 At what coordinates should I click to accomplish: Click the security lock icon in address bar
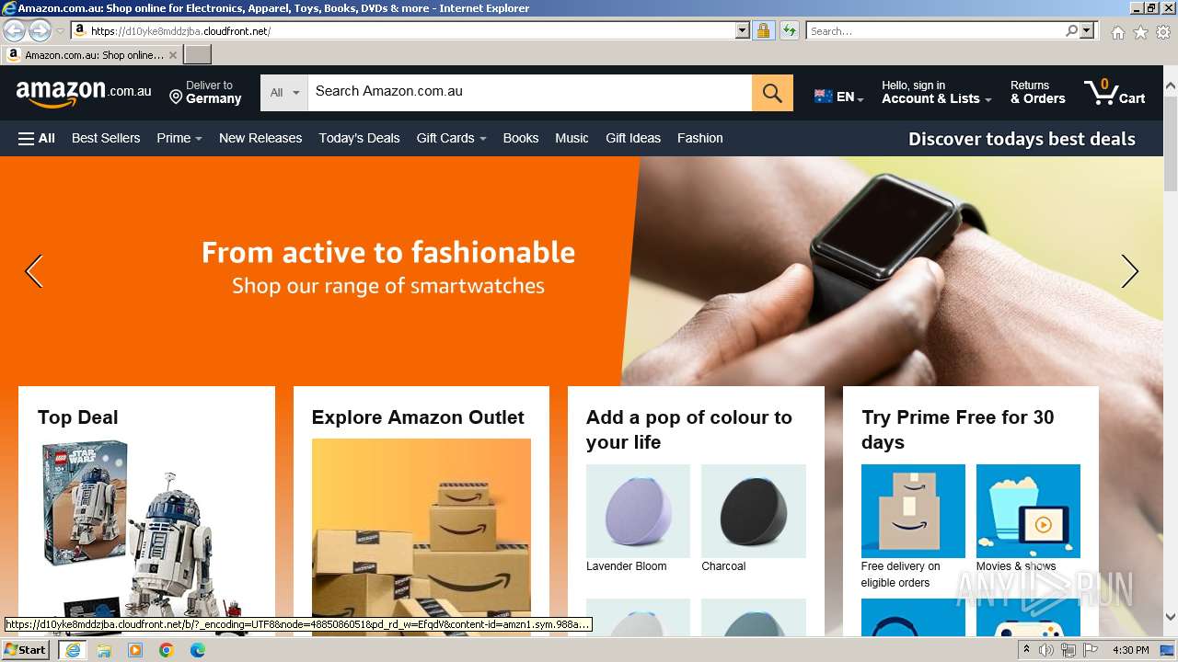(x=763, y=30)
